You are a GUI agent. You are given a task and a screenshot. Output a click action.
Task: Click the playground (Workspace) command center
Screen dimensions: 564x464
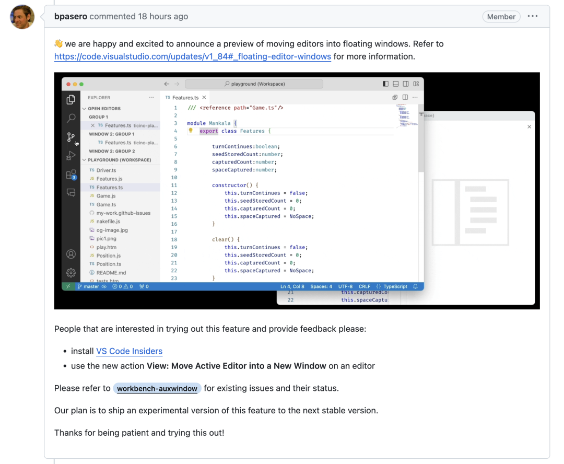[x=254, y=84]
